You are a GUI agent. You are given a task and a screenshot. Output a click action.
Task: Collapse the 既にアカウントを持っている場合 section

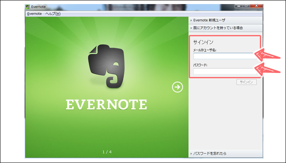pos(226,28)
